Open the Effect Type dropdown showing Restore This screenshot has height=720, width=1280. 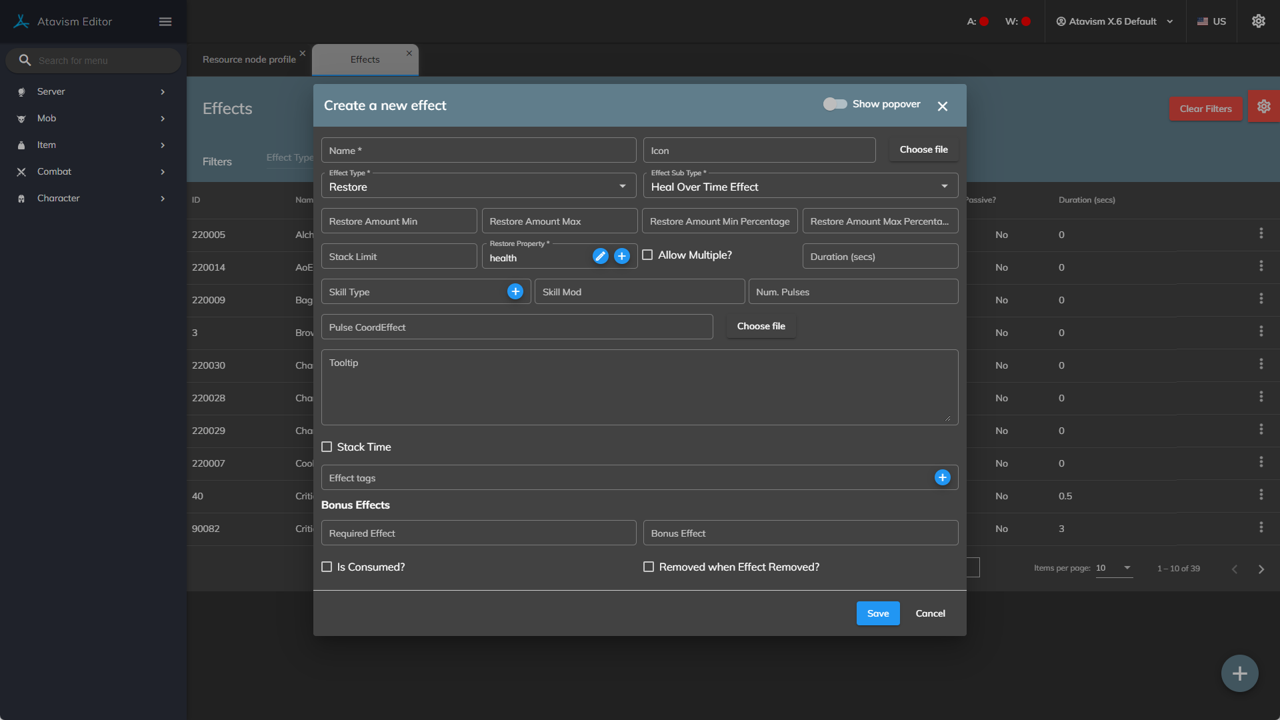click(478, 187)
